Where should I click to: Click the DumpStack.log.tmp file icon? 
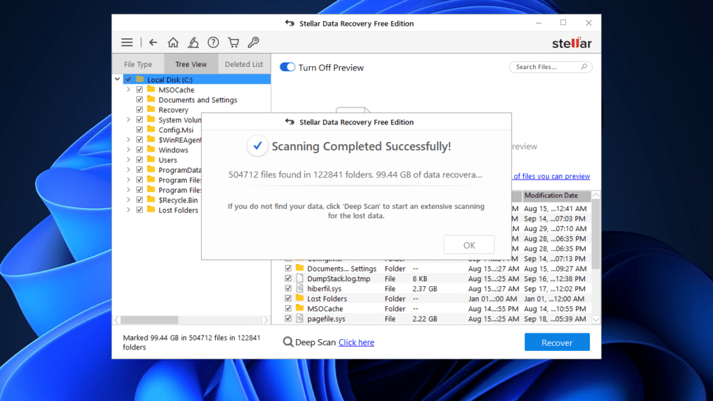(x=299, y=278)
